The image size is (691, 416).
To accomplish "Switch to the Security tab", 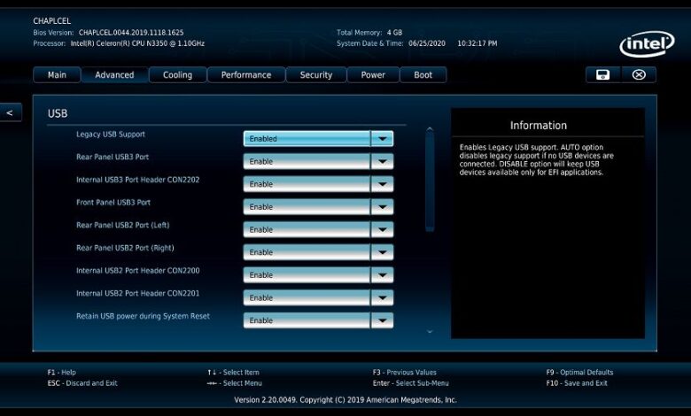I will [316, 75].
